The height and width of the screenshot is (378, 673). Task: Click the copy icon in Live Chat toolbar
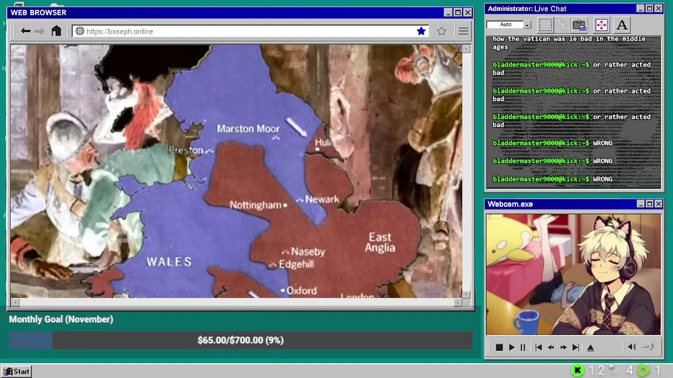click(562, 25)
